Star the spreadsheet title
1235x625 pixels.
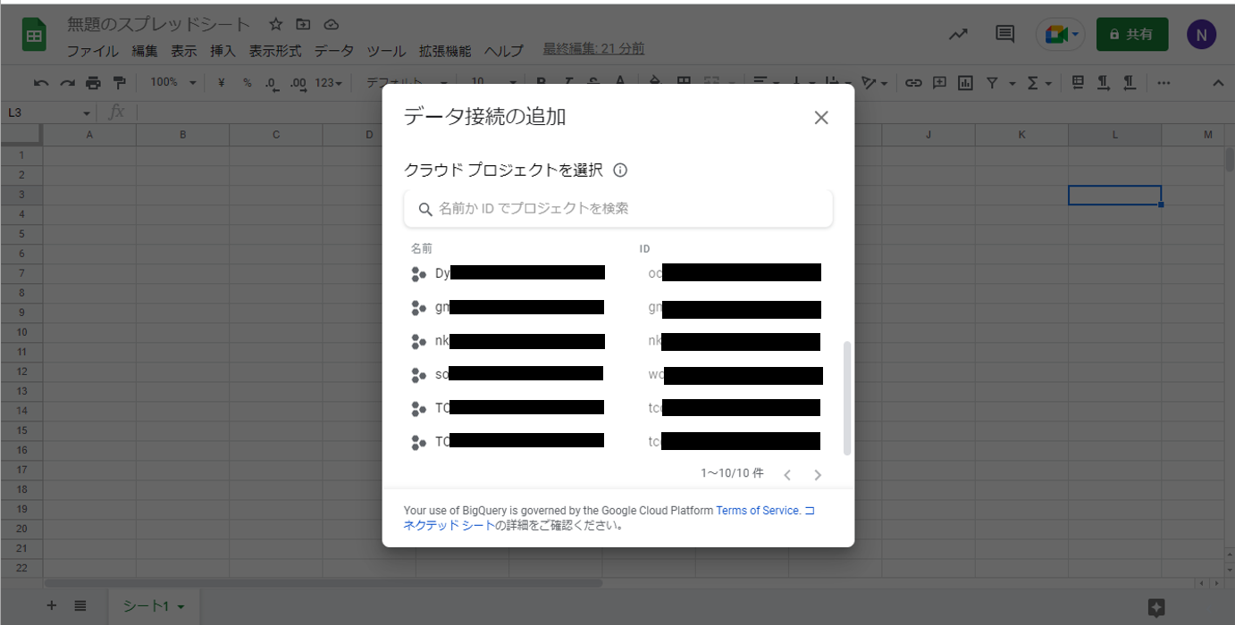coord(276,24)
